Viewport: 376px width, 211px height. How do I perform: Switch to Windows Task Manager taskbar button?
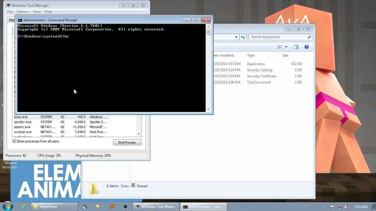[156, 207]
